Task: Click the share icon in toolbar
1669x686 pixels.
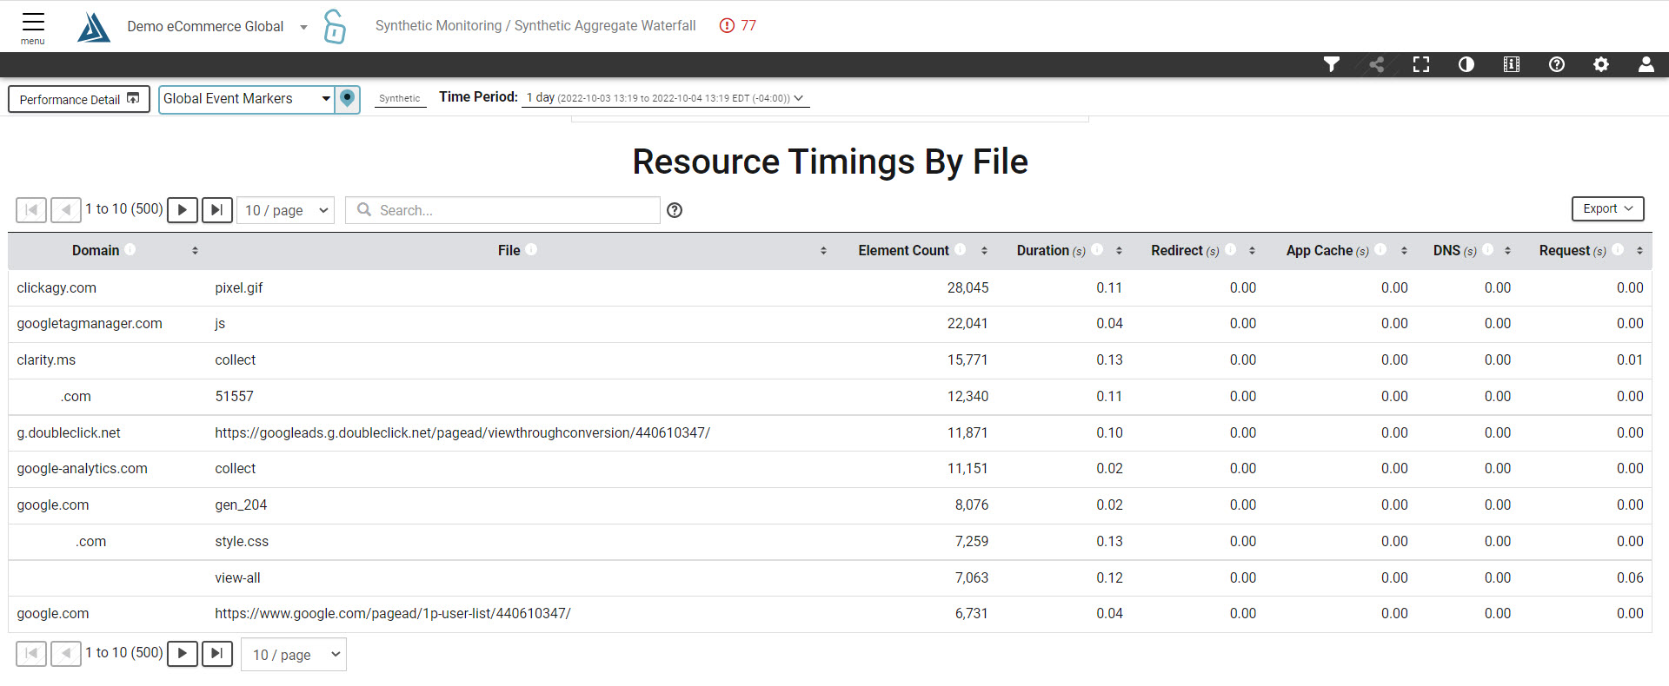Action: [x=1376, y=64]
